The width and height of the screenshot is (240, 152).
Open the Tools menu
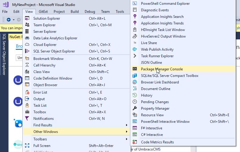(x=120, y=12)
